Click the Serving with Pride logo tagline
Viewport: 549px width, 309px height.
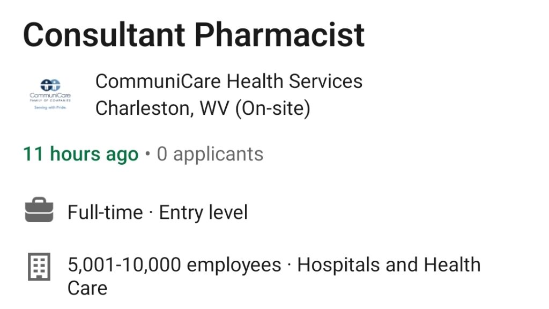[50, 107]
